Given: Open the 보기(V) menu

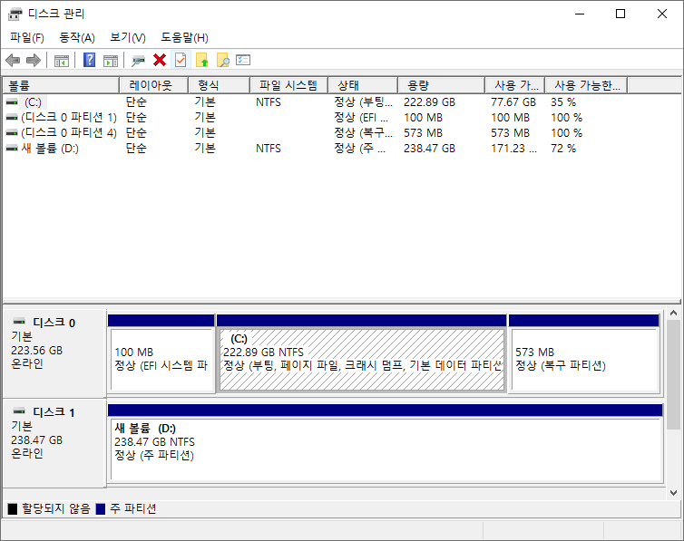Looking at the screenshot, I should (127, 38).
